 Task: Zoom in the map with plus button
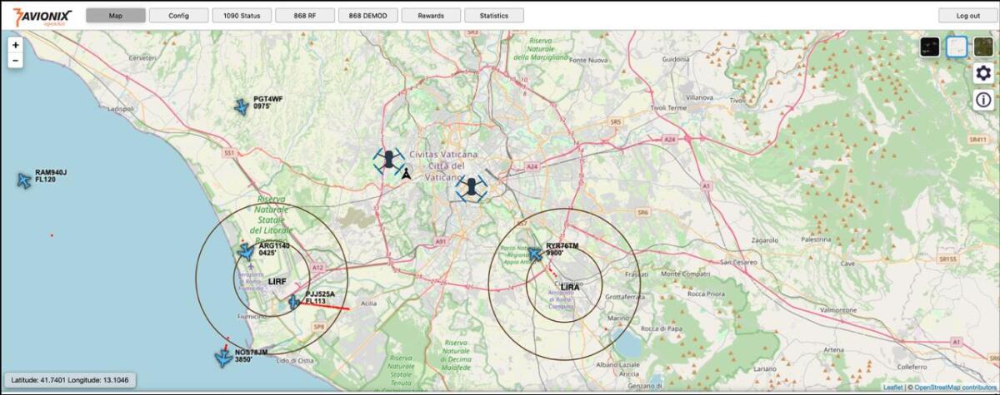tap(16, 45)
